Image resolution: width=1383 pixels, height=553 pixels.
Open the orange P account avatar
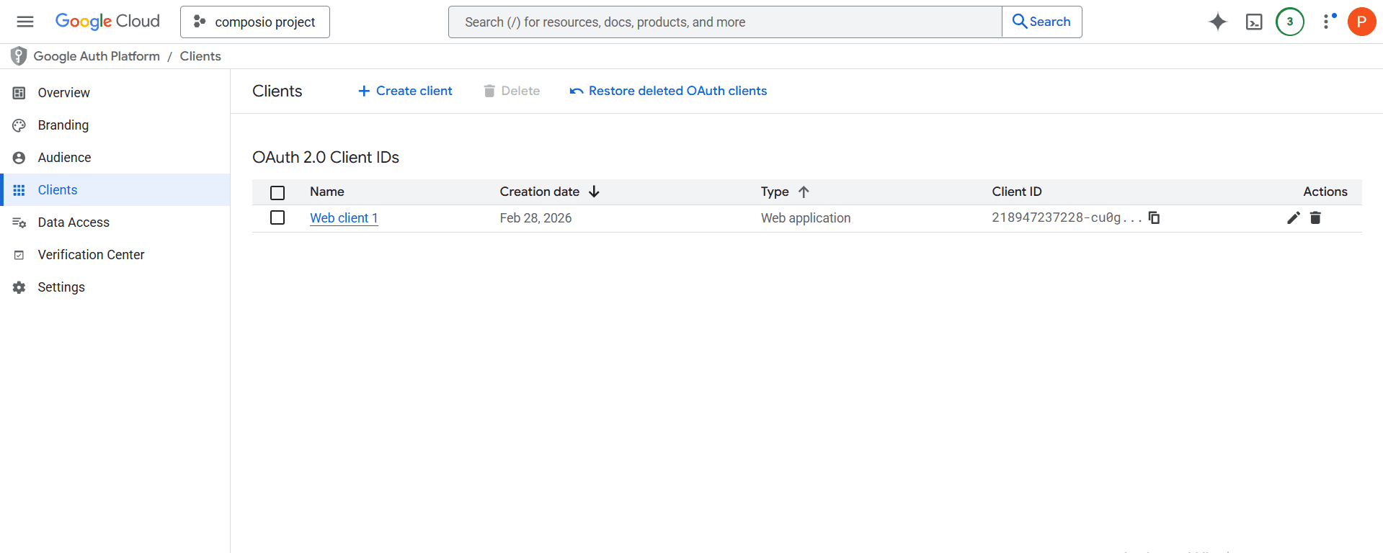pyautogui.click(x=1361, y=22)
